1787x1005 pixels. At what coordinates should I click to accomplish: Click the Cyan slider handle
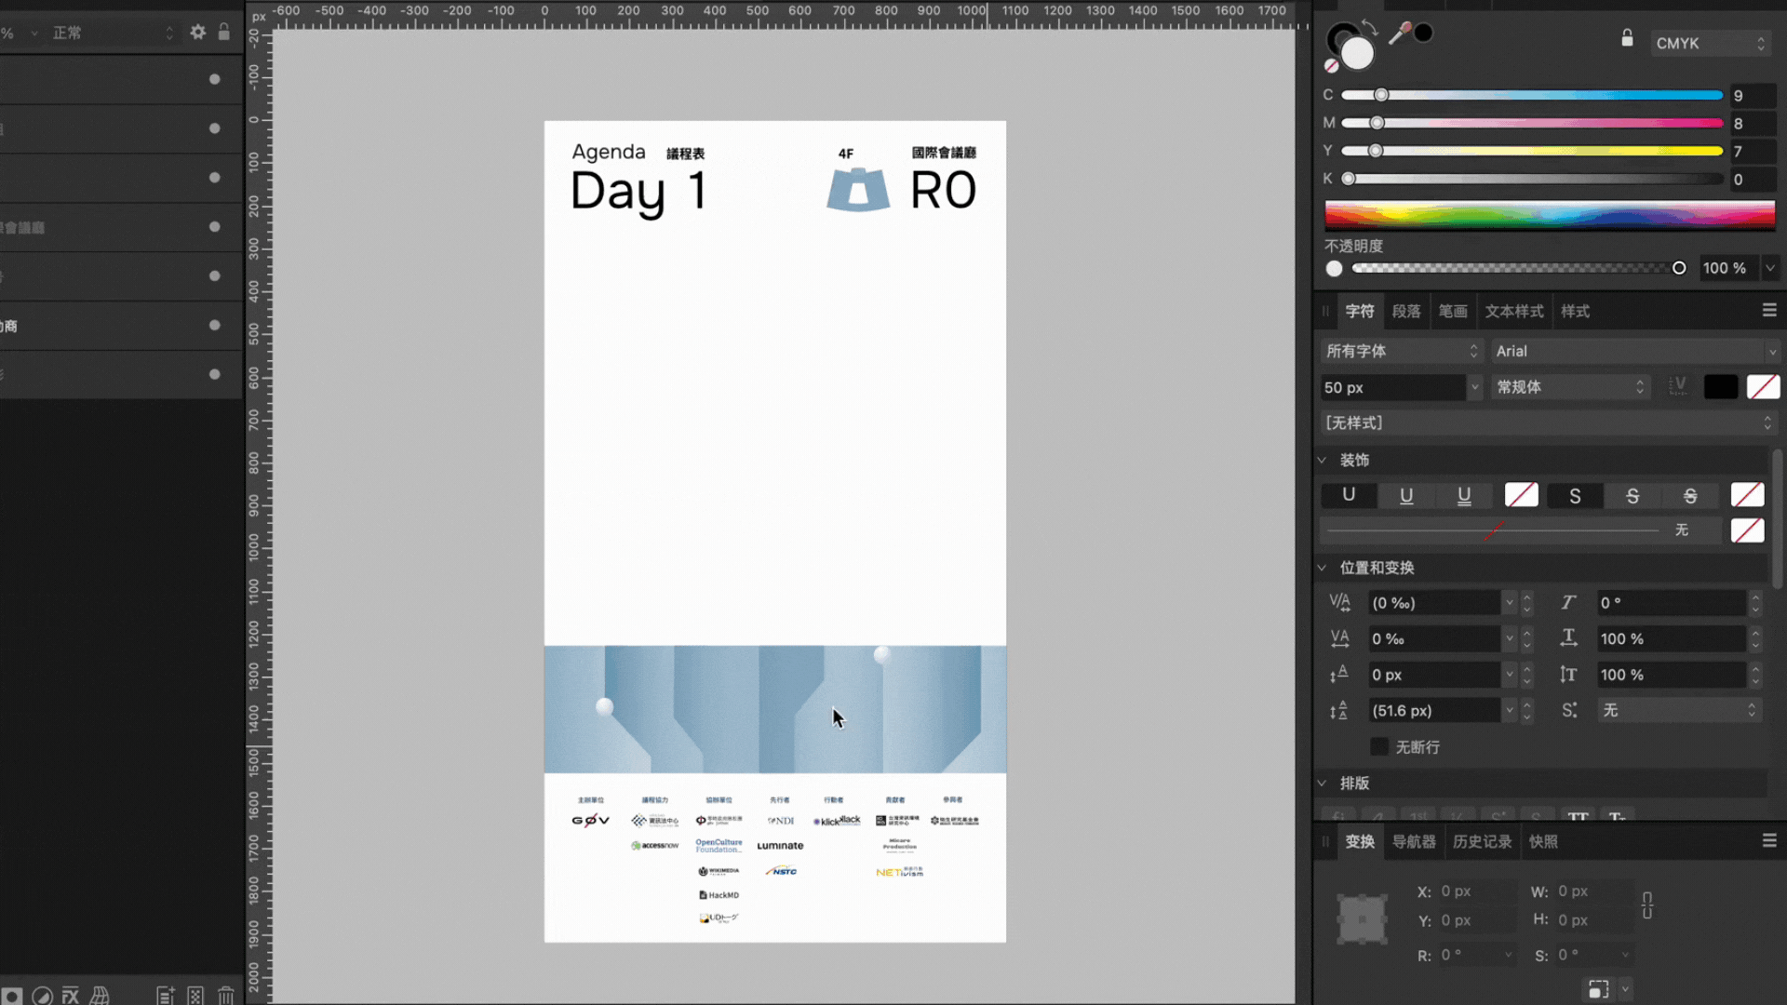[1381, 95]
